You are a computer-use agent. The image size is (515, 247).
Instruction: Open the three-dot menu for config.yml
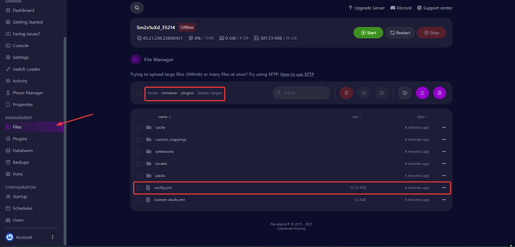point(444,188)
